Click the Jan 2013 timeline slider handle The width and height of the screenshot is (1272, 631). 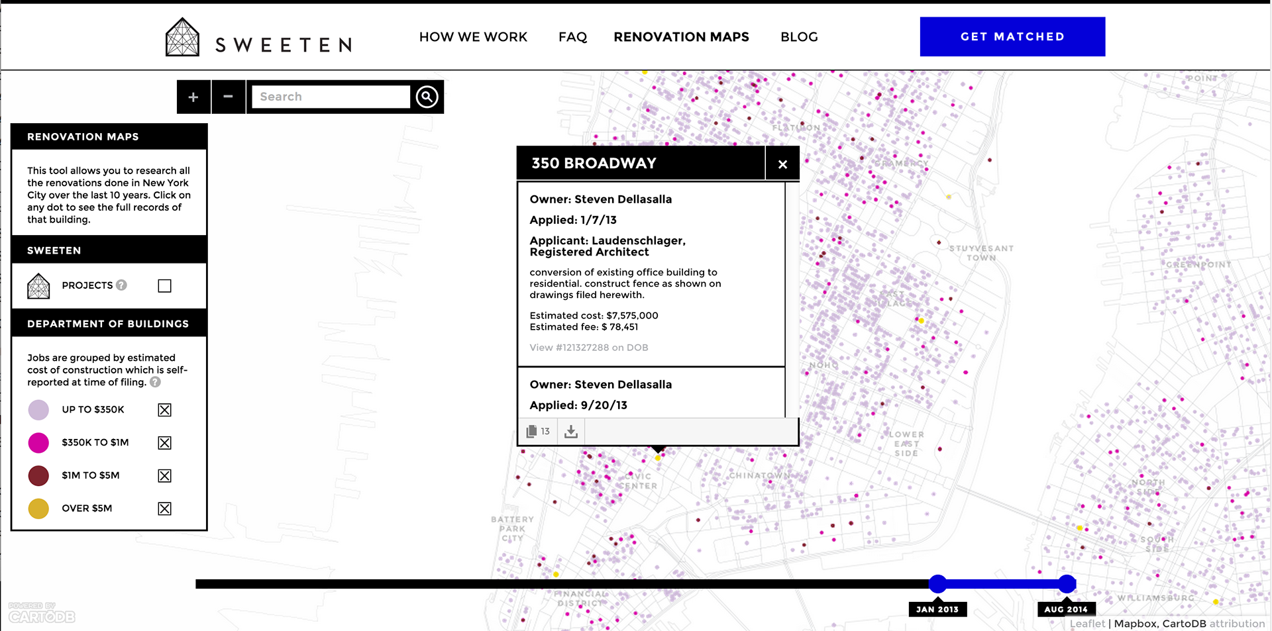coord(937,584)
